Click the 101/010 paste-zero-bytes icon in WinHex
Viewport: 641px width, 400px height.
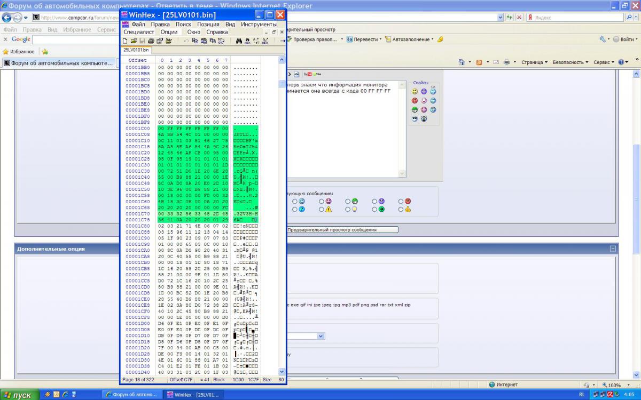(221, 41)
